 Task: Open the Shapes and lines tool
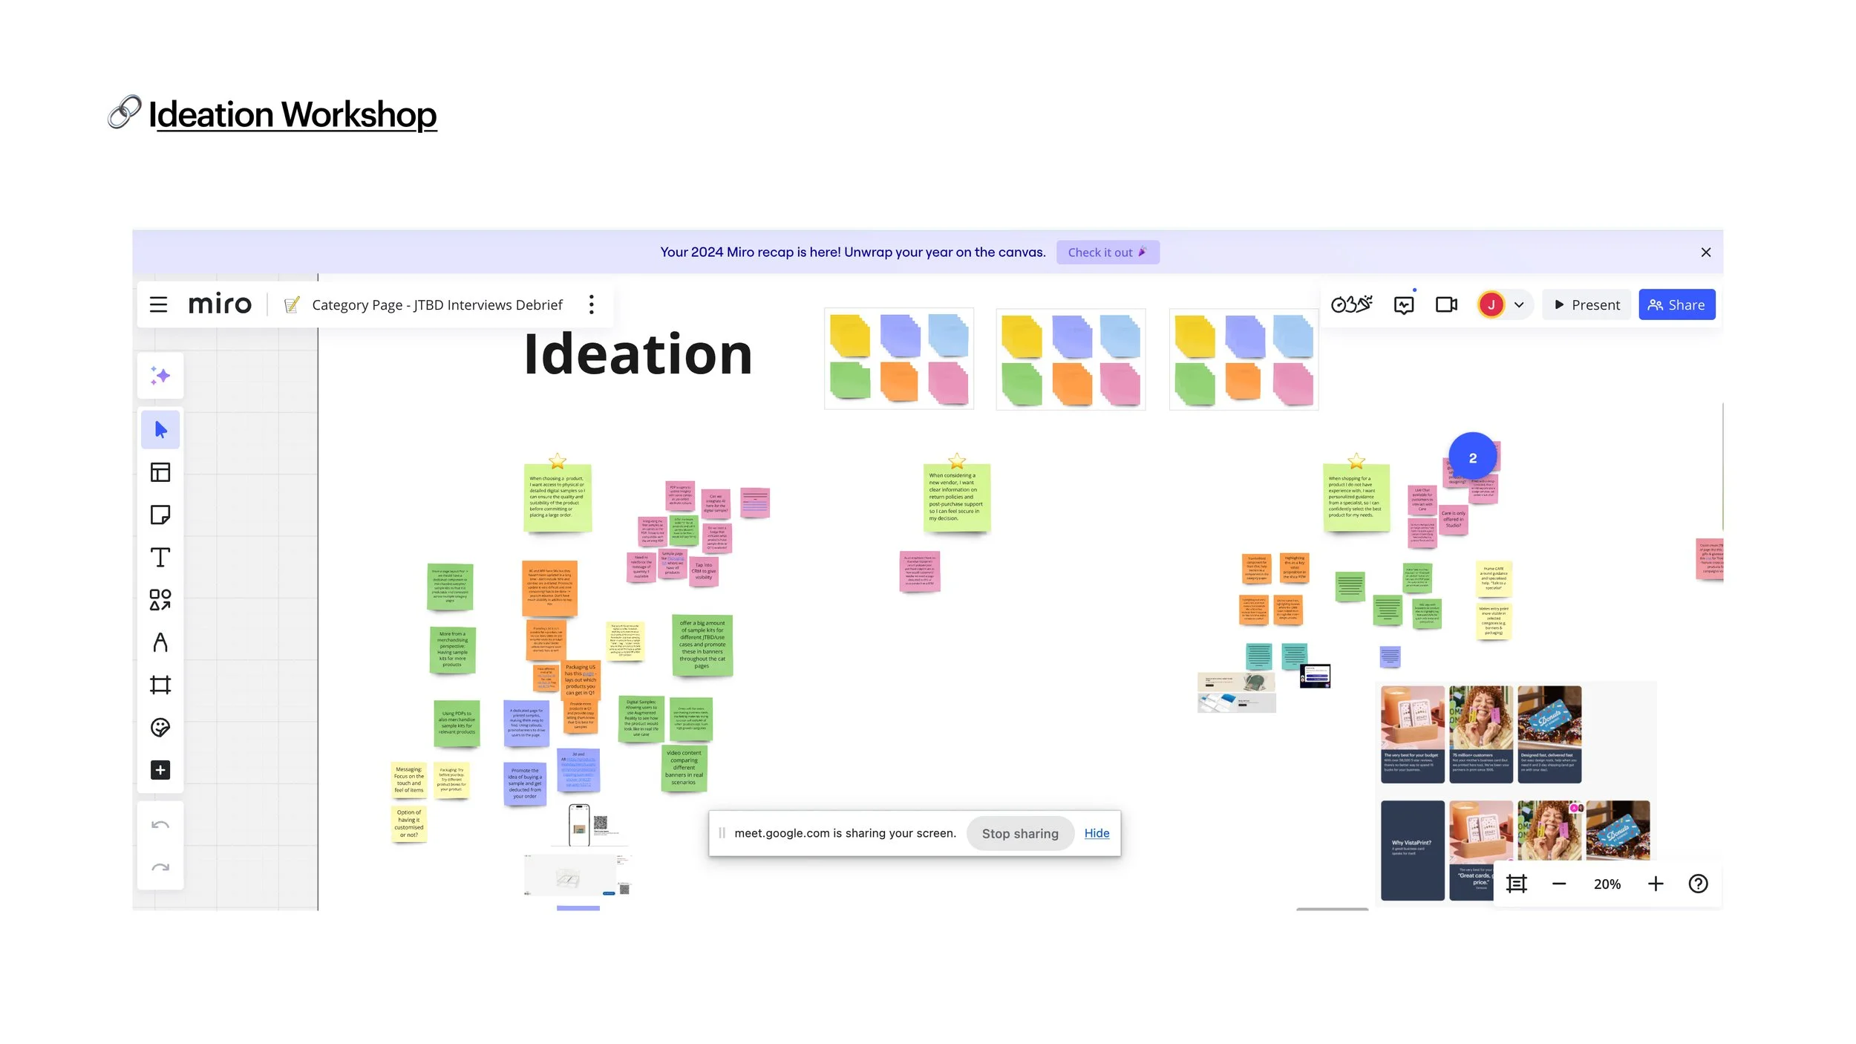(x=160, y=600)
